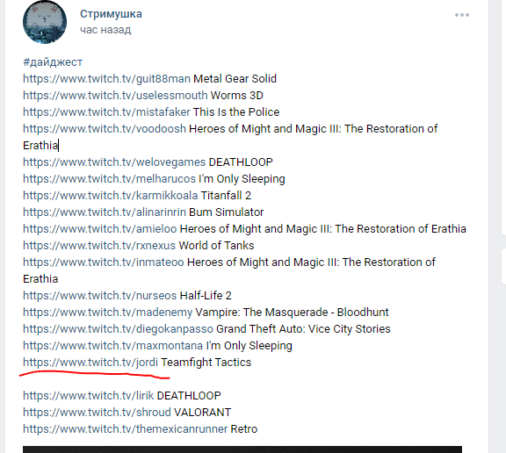506x453 pixels.
Task: Open the twitch.tv/uselessmouth link
Action: click(115, 96)
